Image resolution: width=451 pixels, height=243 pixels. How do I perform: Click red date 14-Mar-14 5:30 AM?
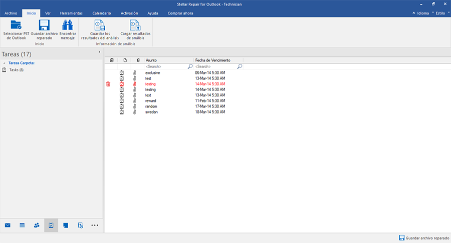[210, 84]
